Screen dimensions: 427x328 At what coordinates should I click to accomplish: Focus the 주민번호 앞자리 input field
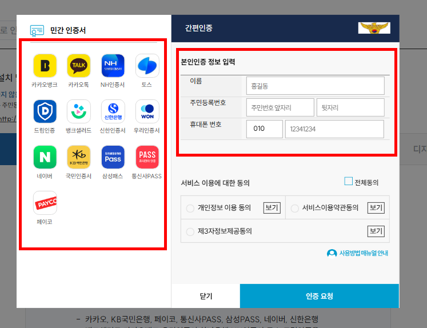pyautogui.click(x=280, y=107)
